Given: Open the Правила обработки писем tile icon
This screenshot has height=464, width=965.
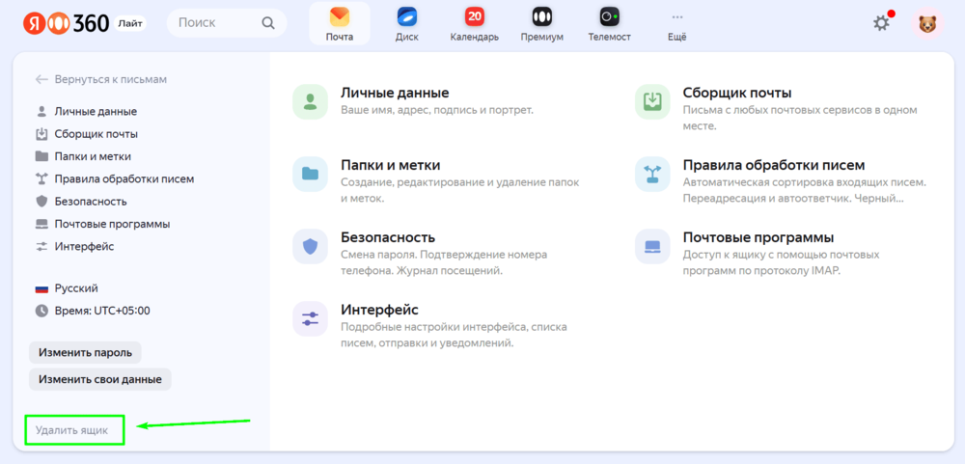Looking at the screenshot, I should pos(652,175).
